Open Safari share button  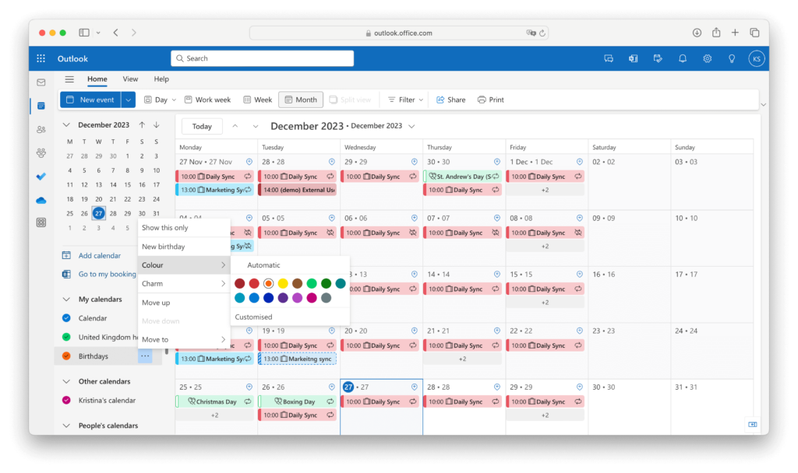pyautogui.click(x=716, y=33)
